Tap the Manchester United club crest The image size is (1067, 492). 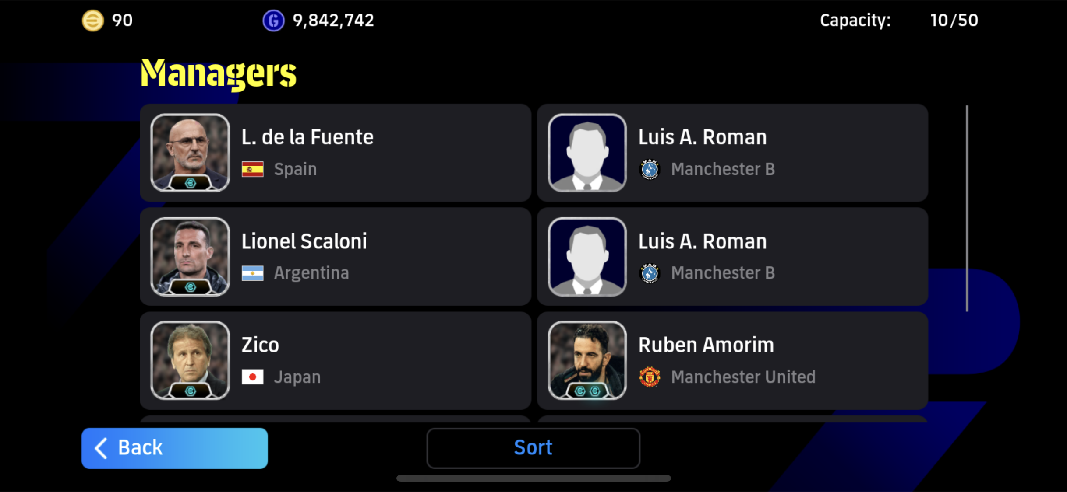click(x=650, y=377)
